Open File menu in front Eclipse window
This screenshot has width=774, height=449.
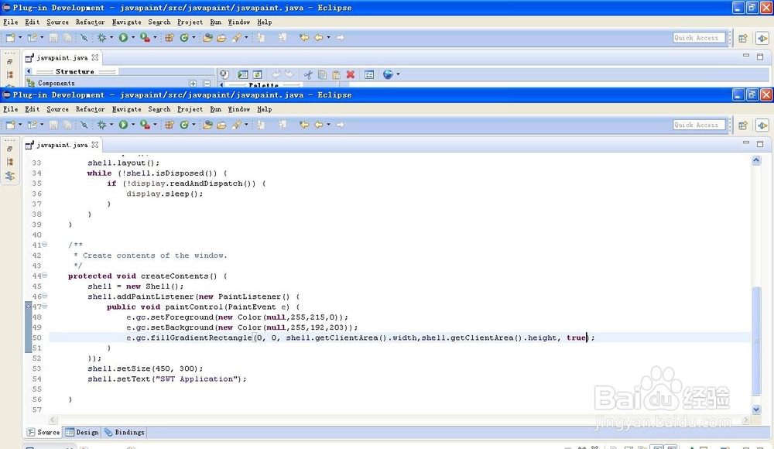click(10, 109)
